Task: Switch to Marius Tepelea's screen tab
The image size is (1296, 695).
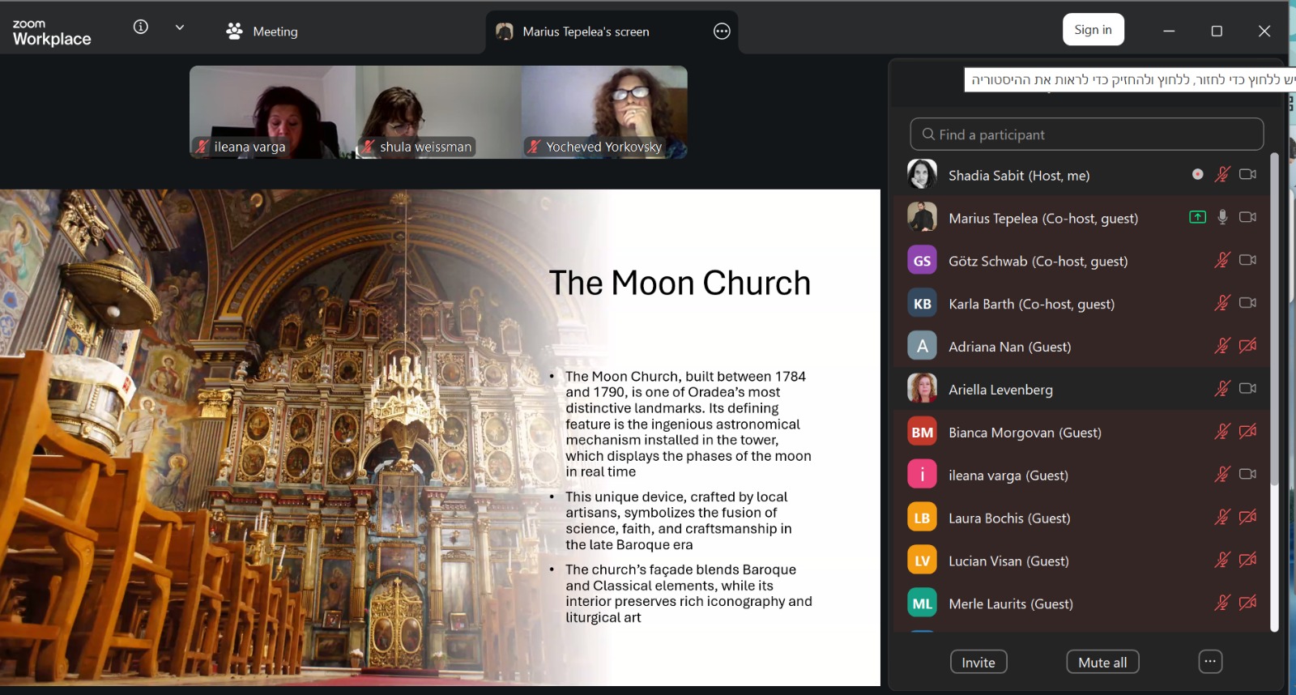Action: pyautogui.click(x=585, y=32)
